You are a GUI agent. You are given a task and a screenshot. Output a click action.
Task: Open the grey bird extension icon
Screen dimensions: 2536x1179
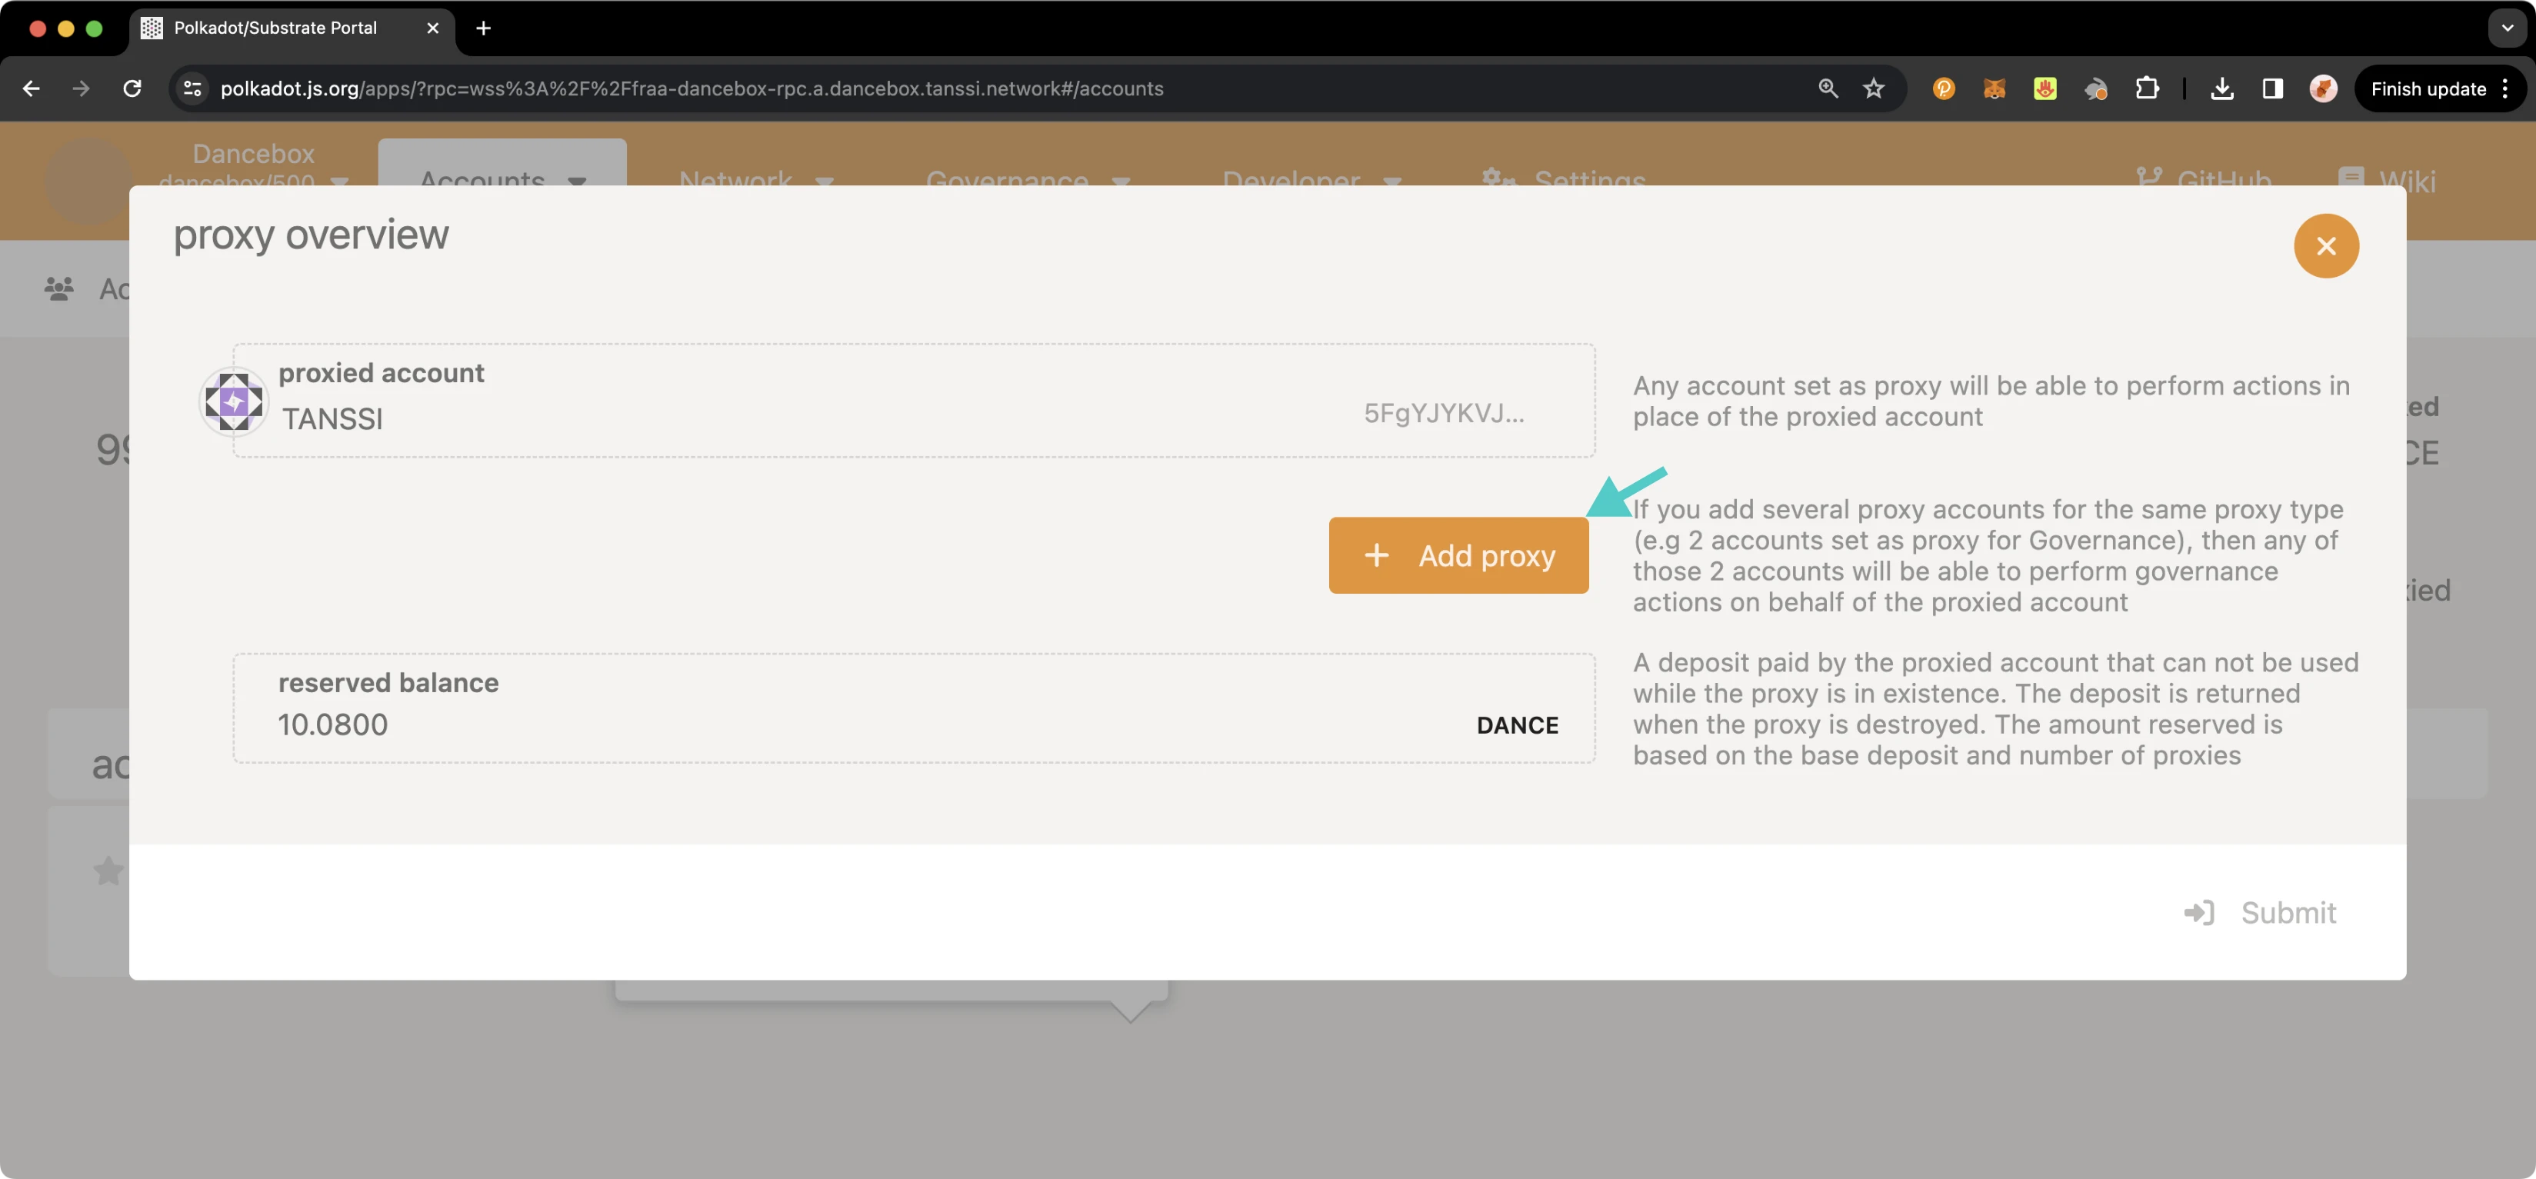coord(2095,89)
